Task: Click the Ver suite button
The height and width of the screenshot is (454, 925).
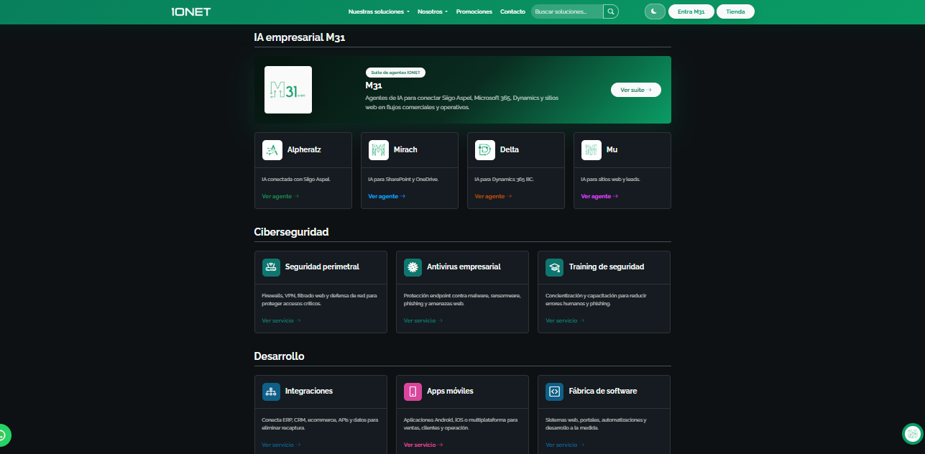Action: [x=636, y=90]
